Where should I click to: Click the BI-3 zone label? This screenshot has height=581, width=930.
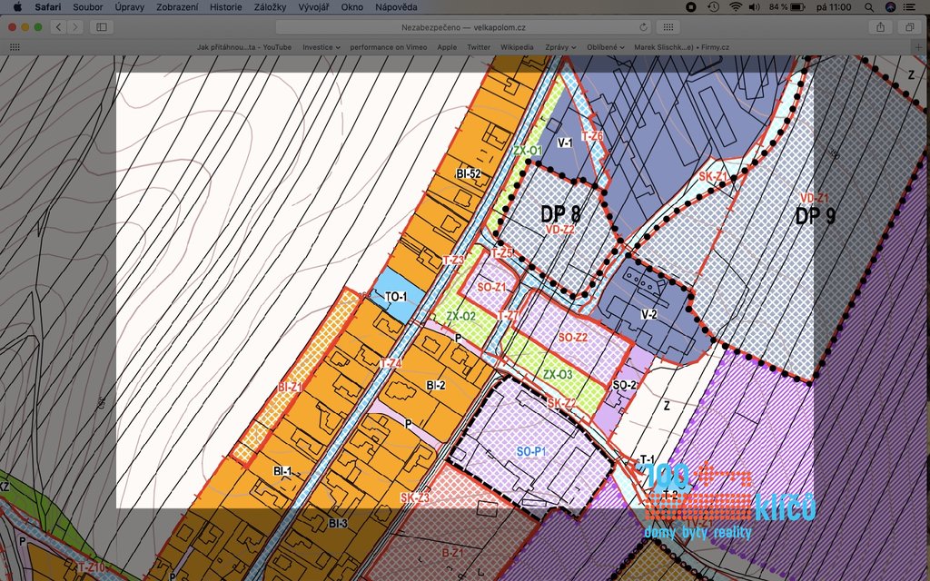click(338, 524)
